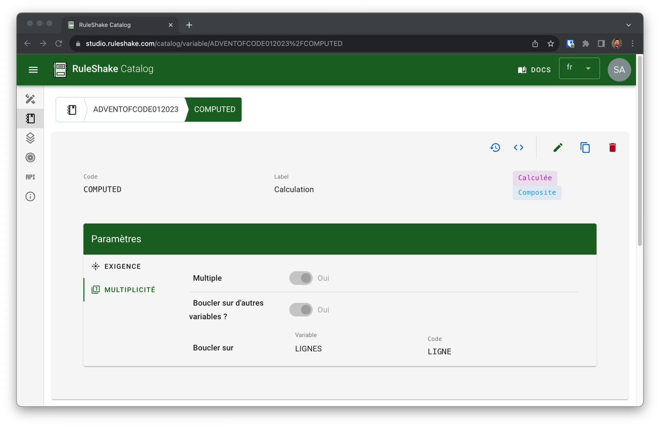Image resolution: width=660 pixels, height=427 pixels.
Task: Open the SA user avatar menu
Action: (x=619, y=70)
